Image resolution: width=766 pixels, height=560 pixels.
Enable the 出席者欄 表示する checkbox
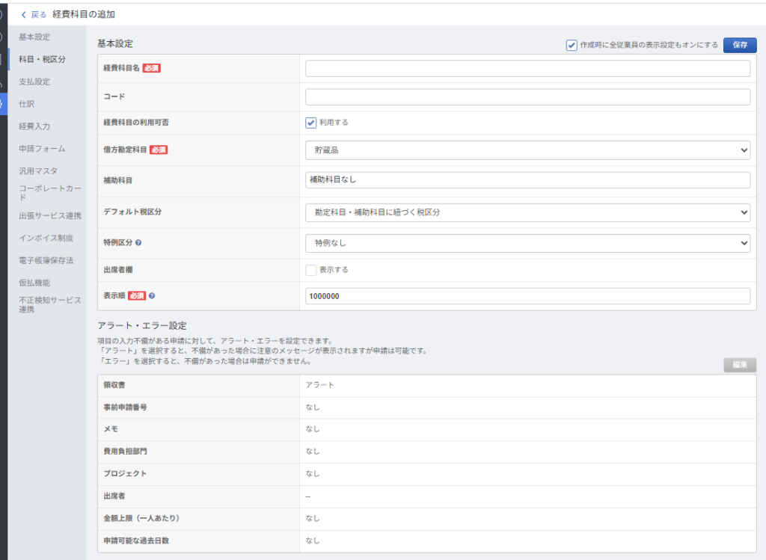click(x=311, y=270)
